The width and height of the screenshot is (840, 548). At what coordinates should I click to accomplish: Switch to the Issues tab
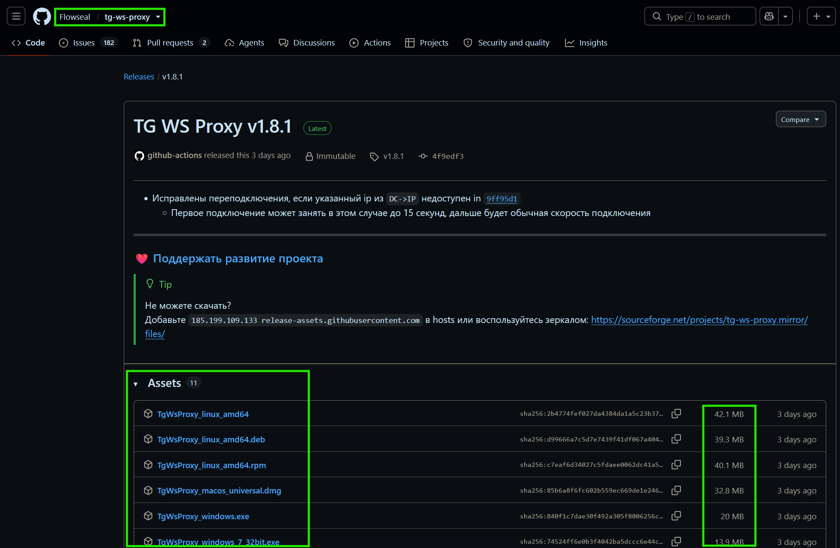coord(89,43)
